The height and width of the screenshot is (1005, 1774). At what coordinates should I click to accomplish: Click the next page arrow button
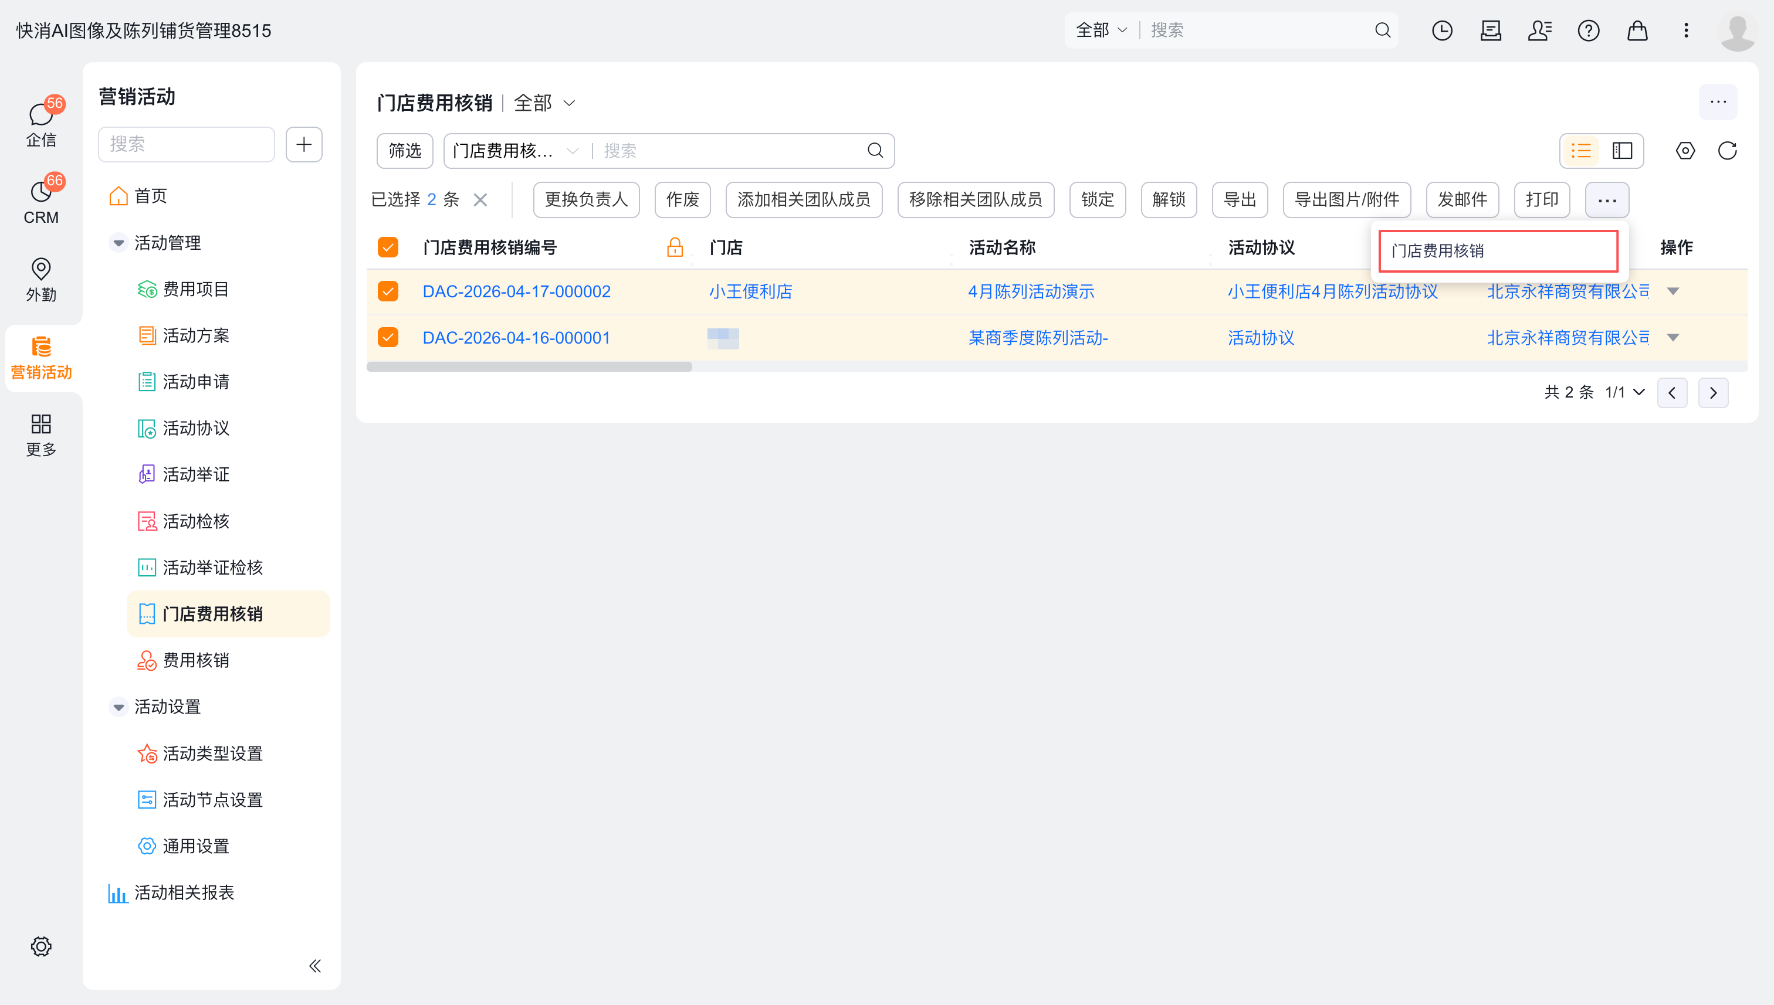coord(1713,393)
